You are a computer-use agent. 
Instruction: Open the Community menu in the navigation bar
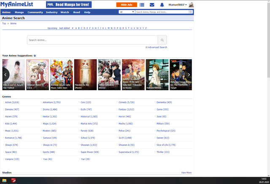click(x=35, y=12)
